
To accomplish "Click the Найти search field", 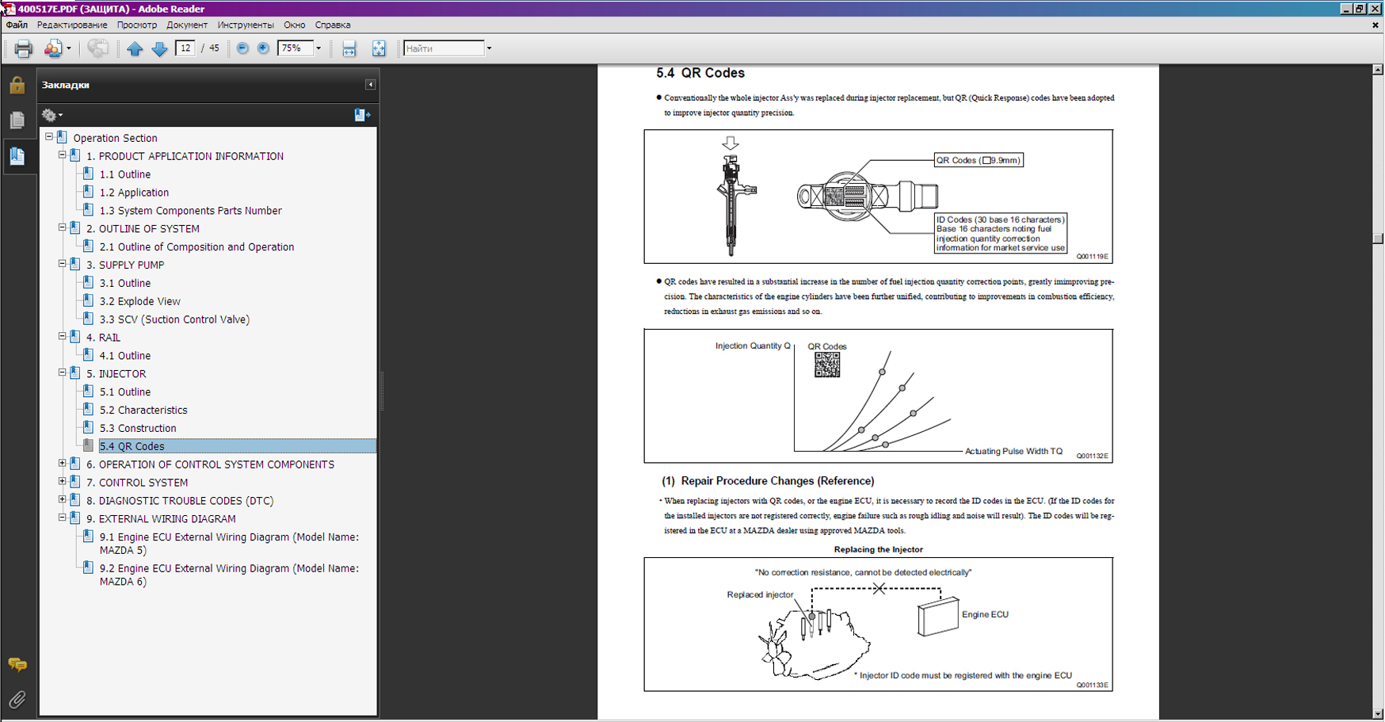I will tap(443, 49).
